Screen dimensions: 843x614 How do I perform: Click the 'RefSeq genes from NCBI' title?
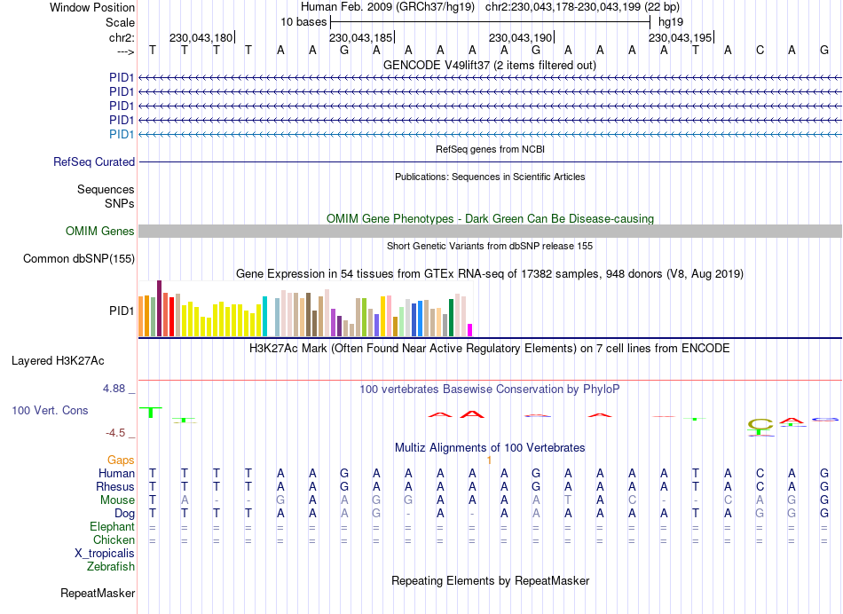pyautogui.click(x=491, y=149)
